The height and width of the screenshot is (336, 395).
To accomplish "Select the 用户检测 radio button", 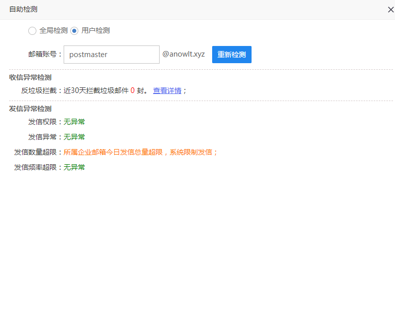I will coord(74,31).
